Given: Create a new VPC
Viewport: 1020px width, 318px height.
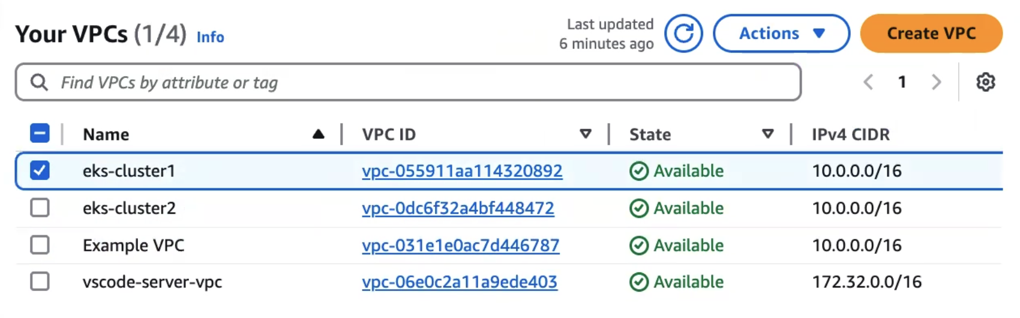Looking at the screenshot, I should point(931,34).
